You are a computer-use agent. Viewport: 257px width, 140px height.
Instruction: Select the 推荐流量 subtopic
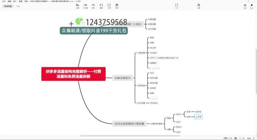(154, 83)
